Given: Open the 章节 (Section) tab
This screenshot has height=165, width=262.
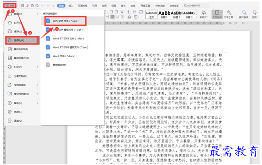Looking at the screenshot, I should point(123,6).
